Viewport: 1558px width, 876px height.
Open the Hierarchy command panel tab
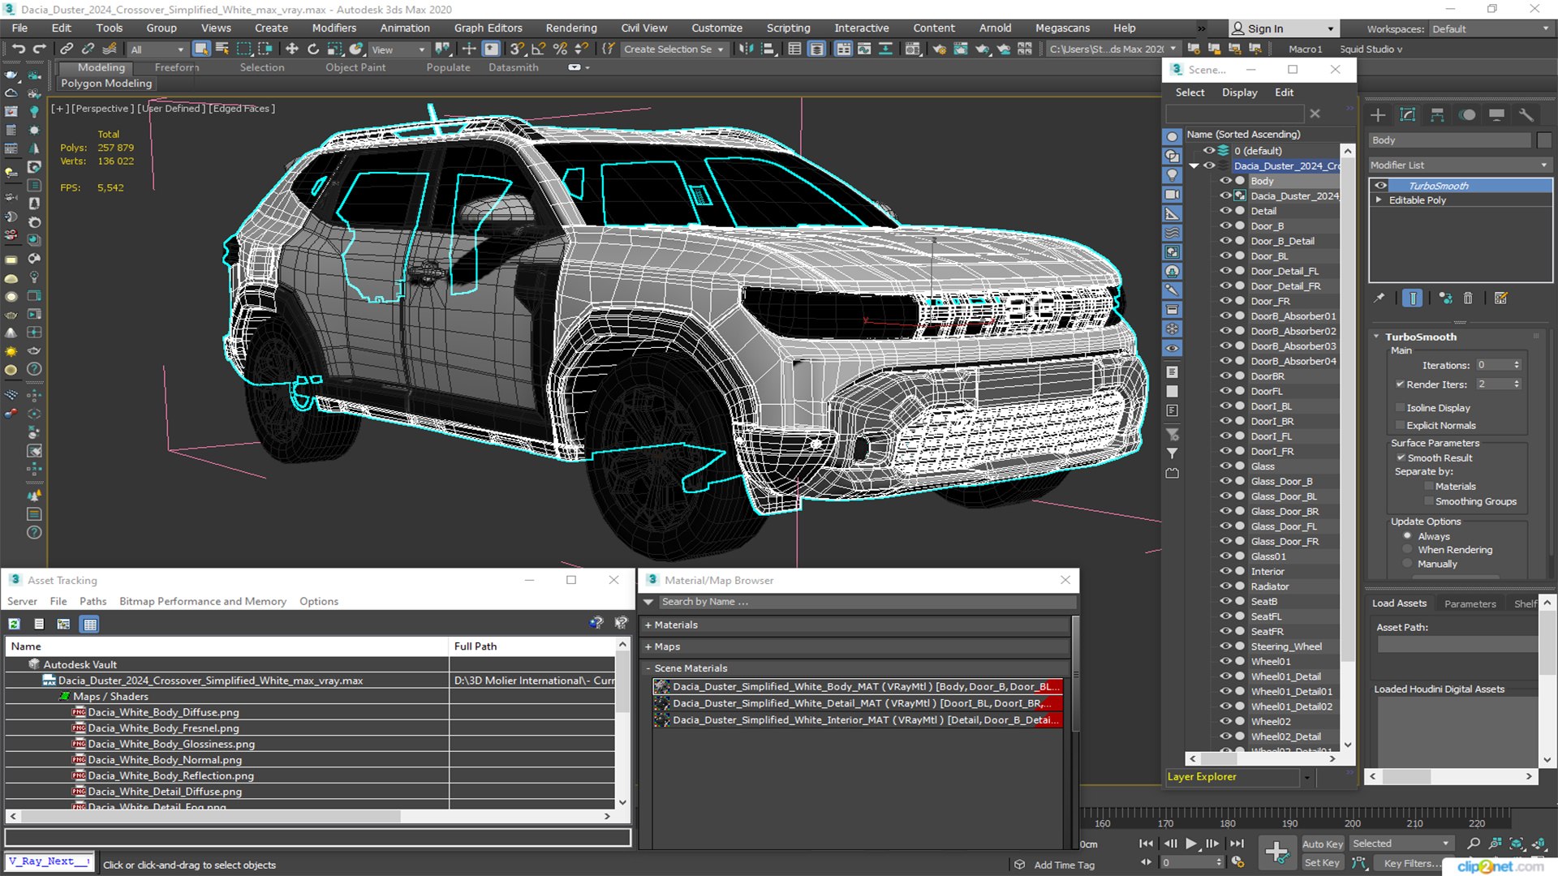click(1437, 115)
